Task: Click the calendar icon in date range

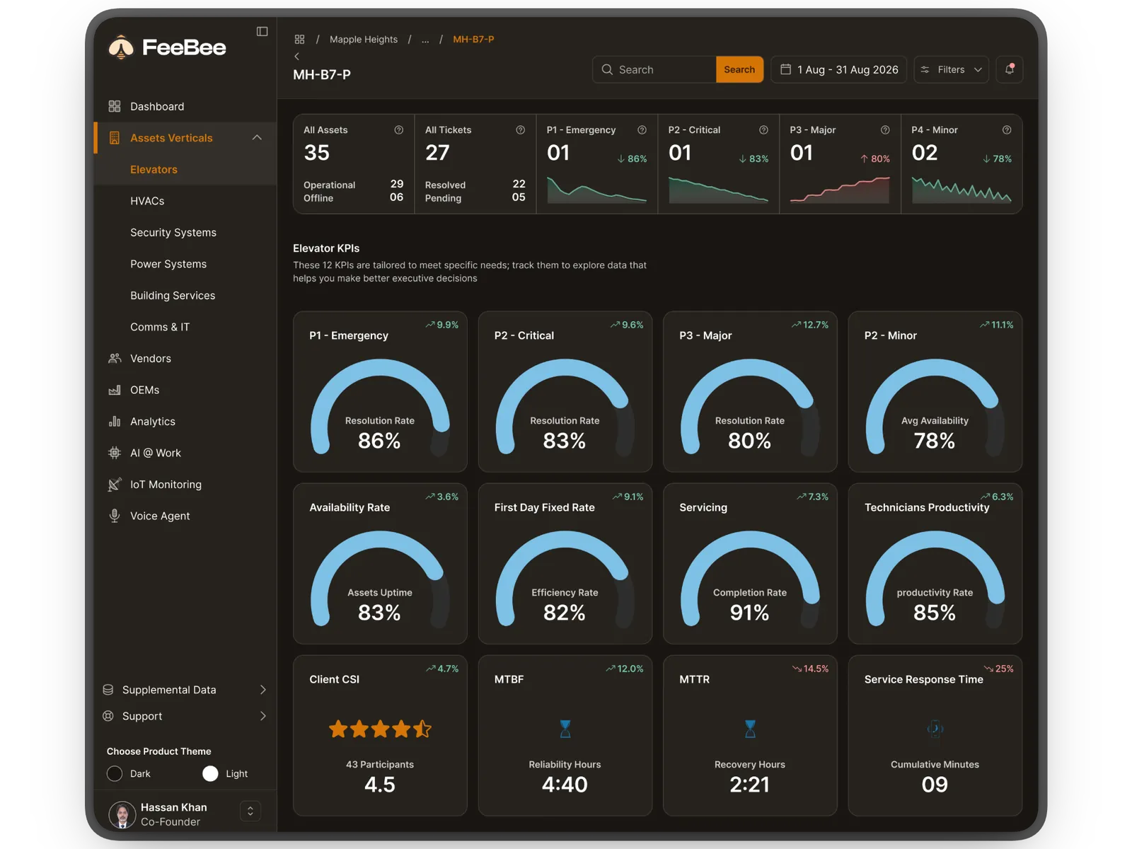Action: coord(785,69)
